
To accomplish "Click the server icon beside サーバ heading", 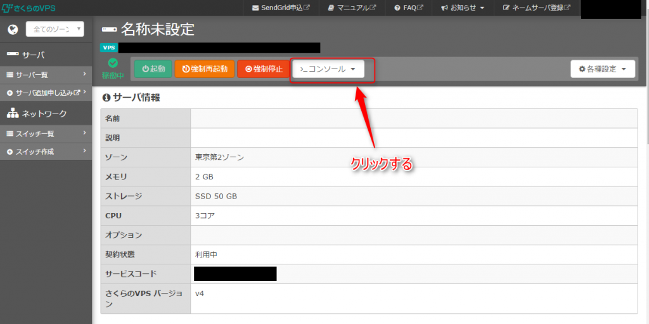I will point(13,55).
